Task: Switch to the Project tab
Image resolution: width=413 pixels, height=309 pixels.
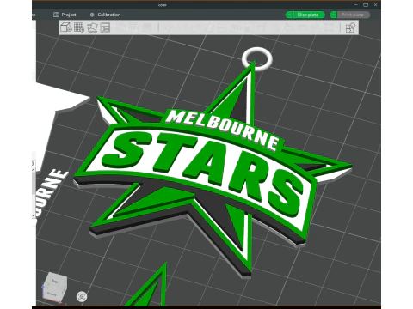Action: point(65,15)
